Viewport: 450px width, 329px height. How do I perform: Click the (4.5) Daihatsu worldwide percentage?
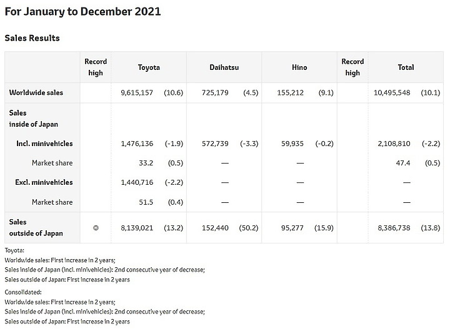coord(251,92)
